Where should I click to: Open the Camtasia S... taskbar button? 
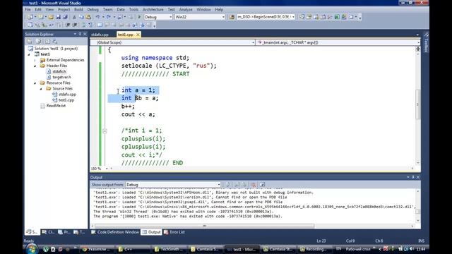[x=206, y=249]
